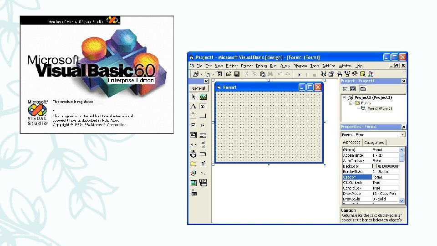Viewport: 437px width, 246px height.
Task: Pick the Timer control in the toolbox
Action: coord(193,154)
